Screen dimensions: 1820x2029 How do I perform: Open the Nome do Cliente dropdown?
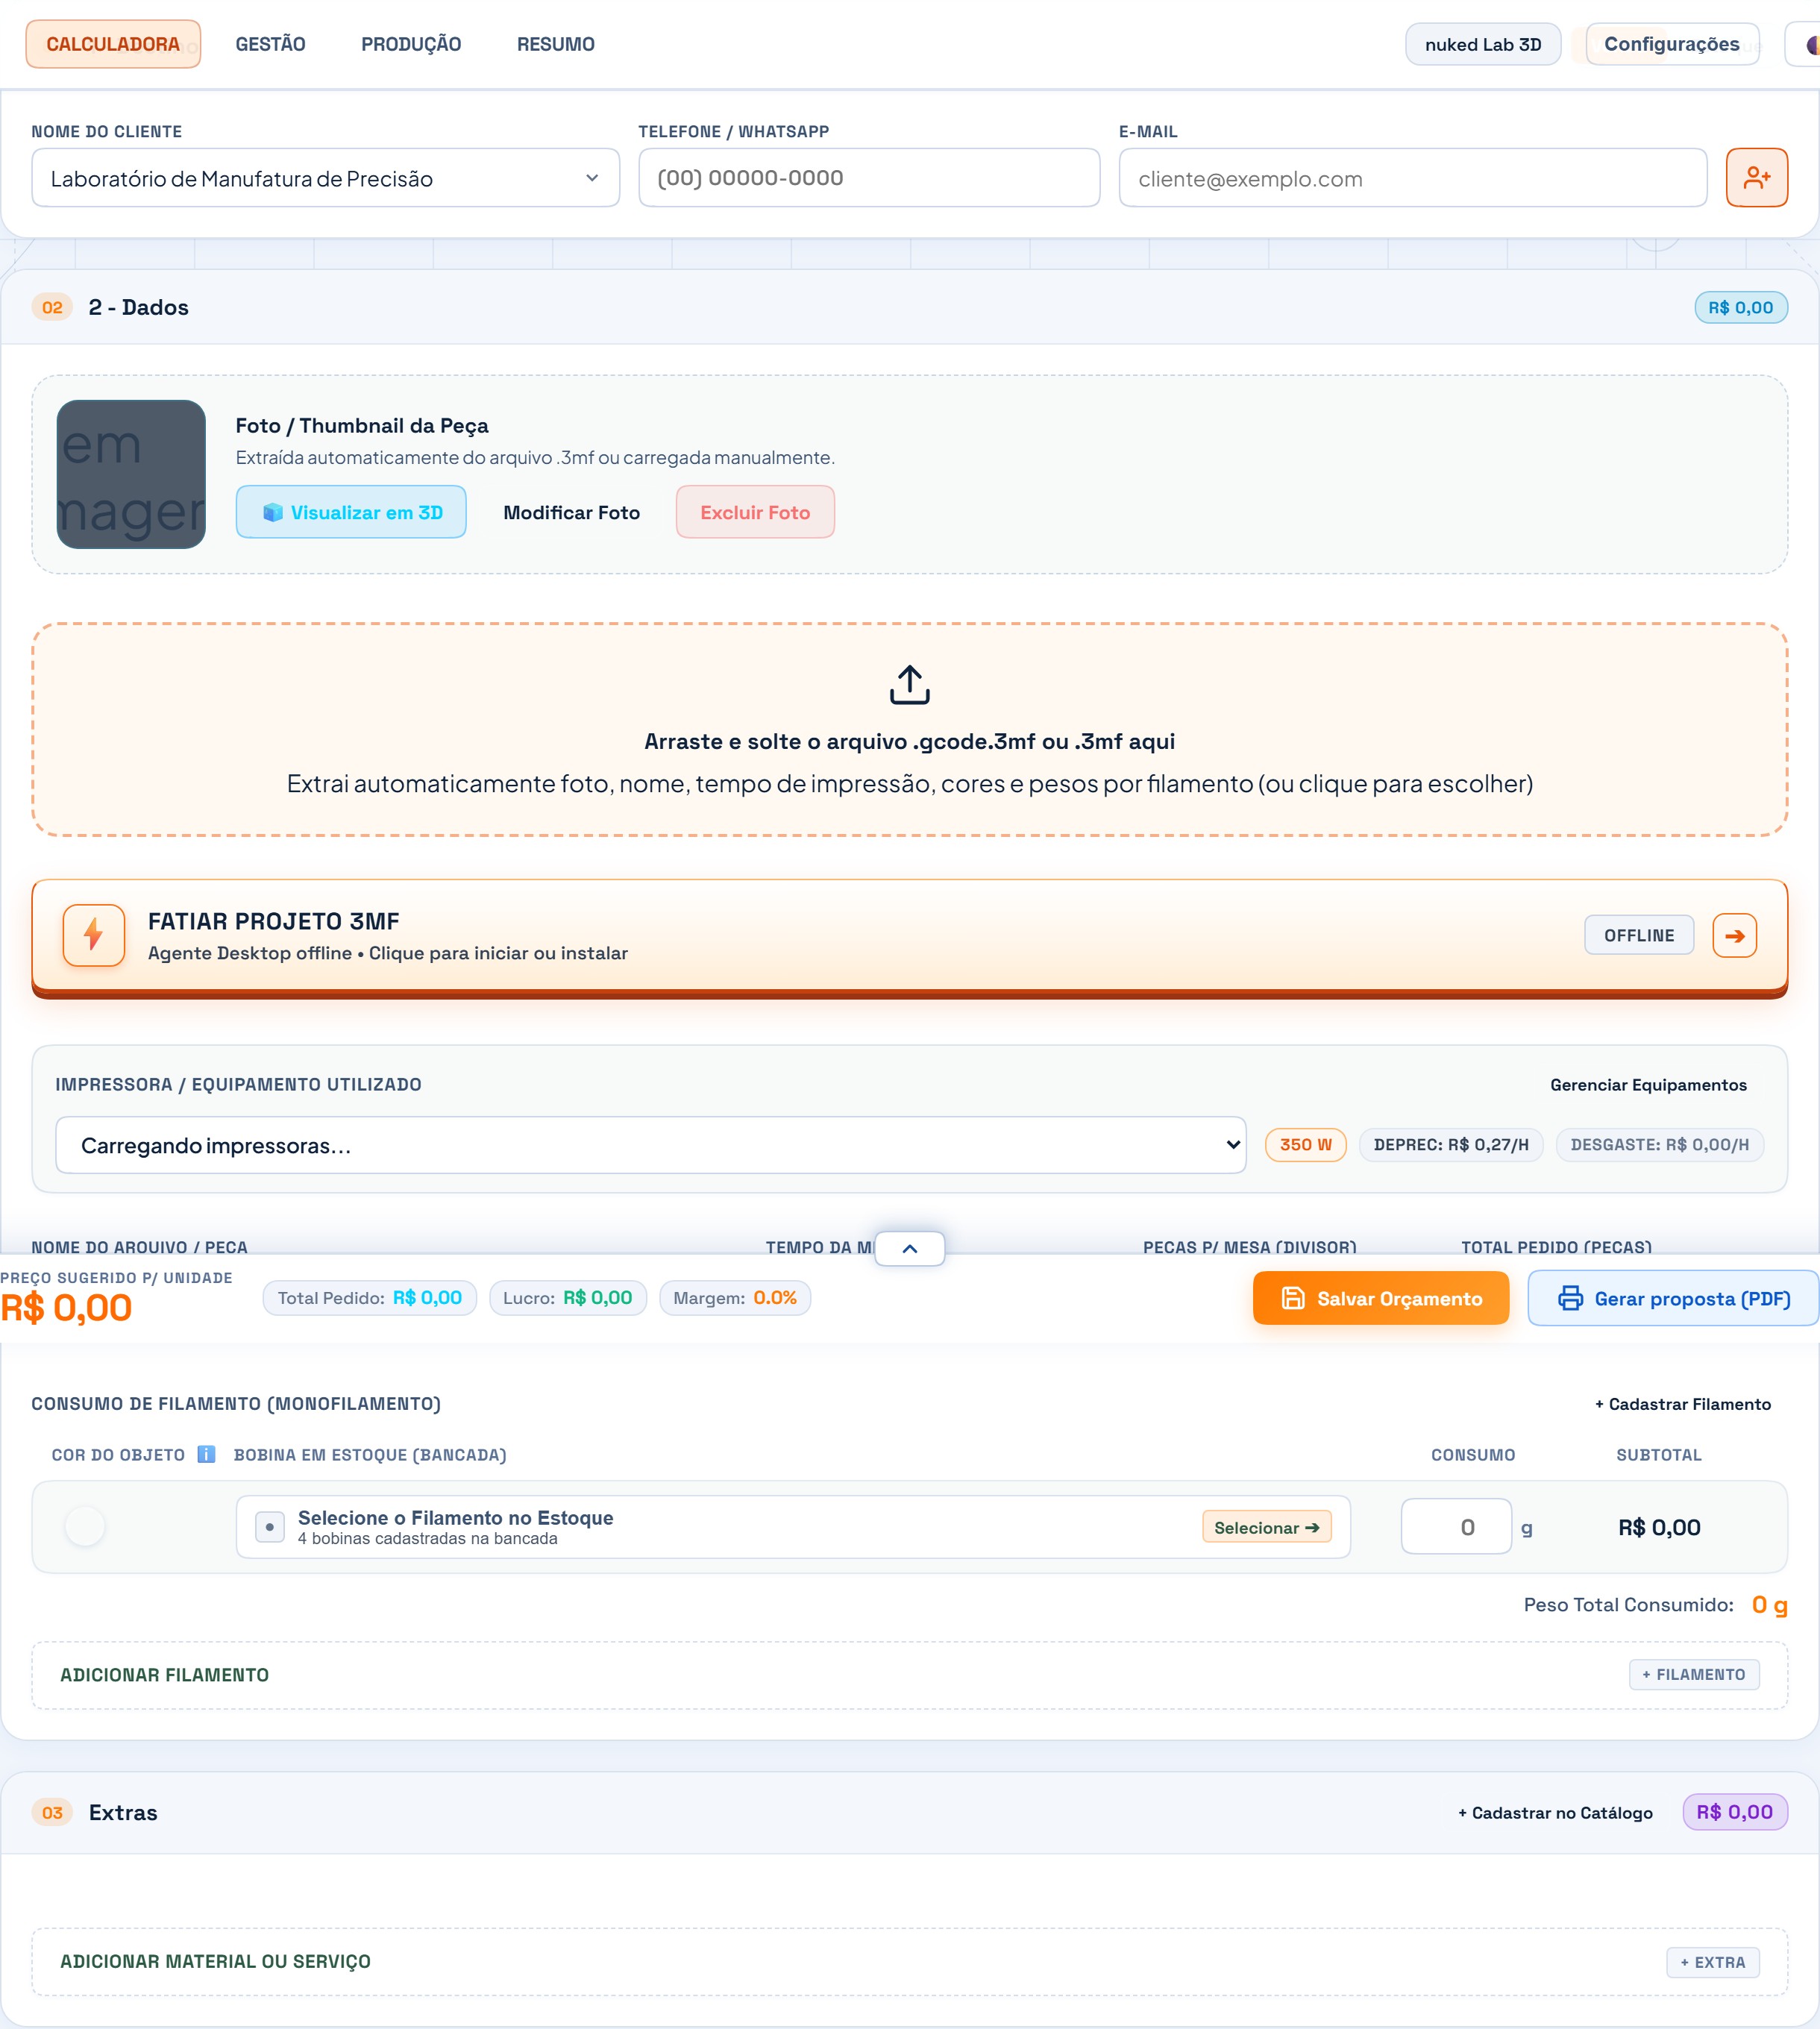click(326, 178)
